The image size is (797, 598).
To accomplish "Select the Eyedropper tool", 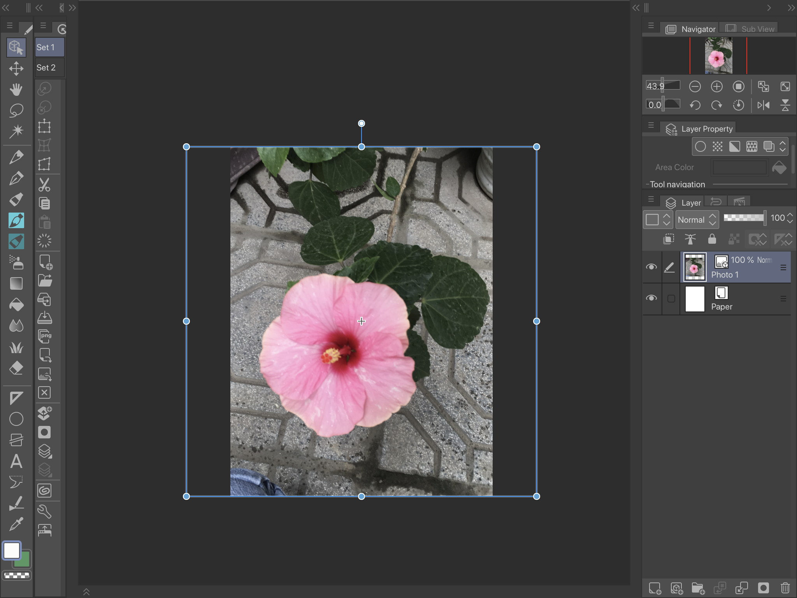I will pyautogui.click(x=16, y=524).
